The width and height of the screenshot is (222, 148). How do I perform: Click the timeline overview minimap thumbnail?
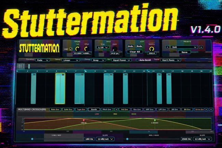pyautogui.click(x=21, y=66)
